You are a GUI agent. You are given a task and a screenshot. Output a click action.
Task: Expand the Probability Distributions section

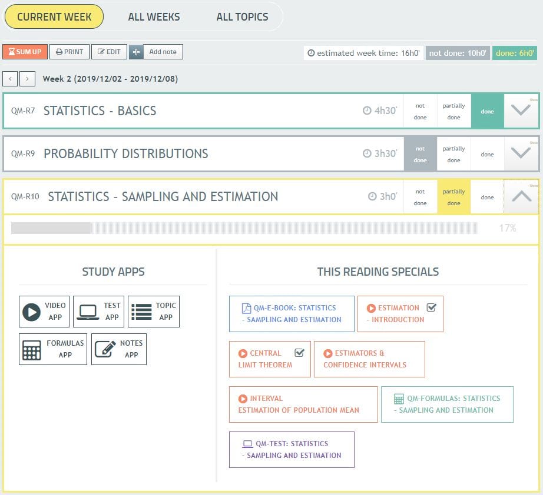521,153
